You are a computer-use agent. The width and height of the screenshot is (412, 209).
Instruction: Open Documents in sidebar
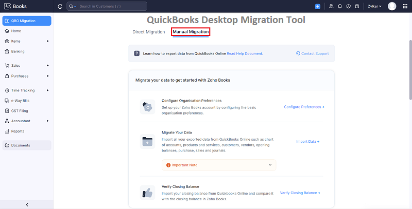coord(27,145)
